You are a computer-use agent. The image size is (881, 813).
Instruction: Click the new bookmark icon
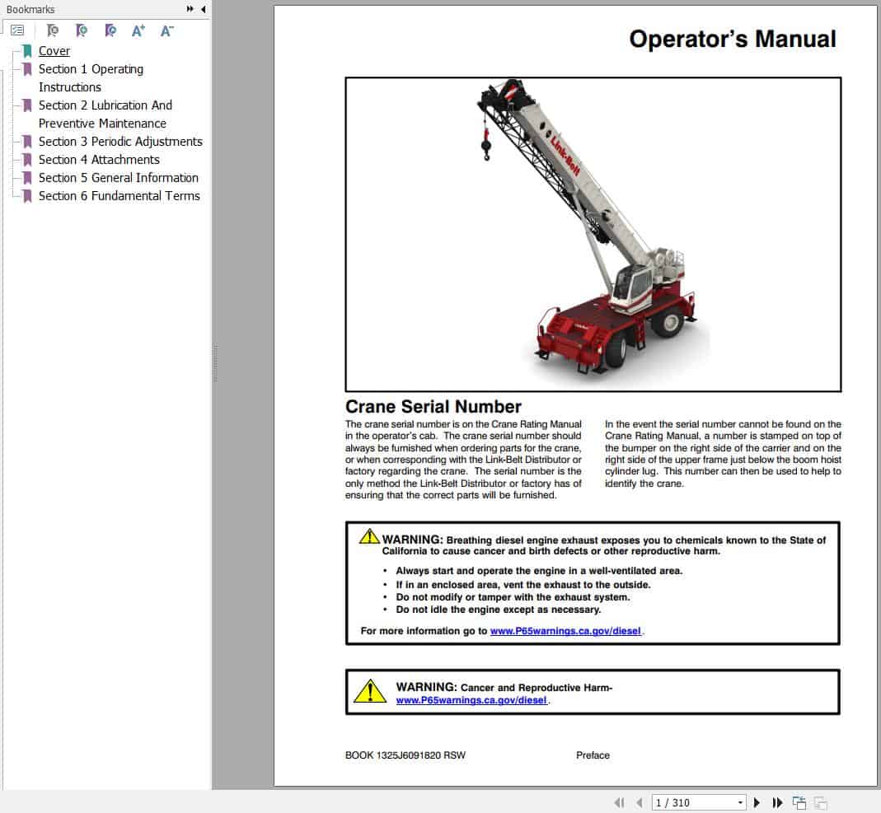(82, 30)
